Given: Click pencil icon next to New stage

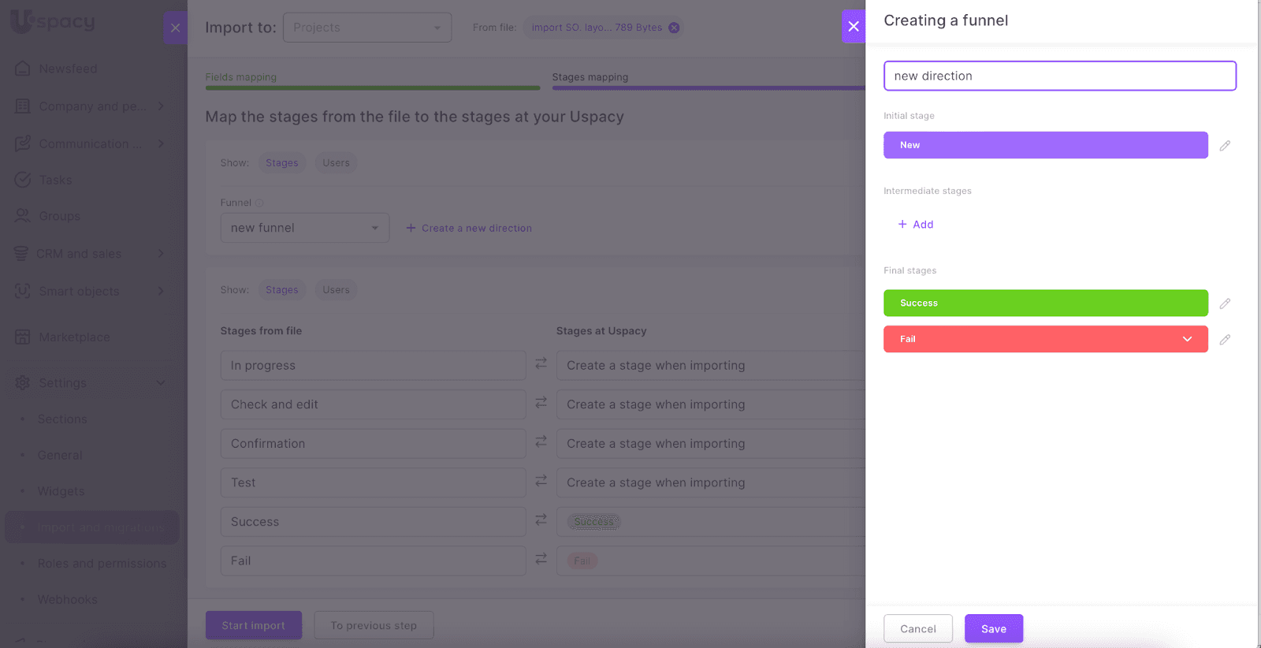Looking at the screenshot, I should [1225, 146].
